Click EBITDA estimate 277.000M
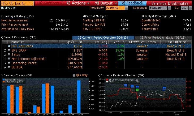Viewport: 194px width, 116px height. pyautogui.click(x=75, y=67)
